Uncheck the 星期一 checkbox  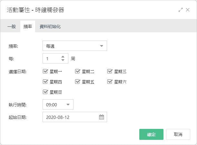45,71
